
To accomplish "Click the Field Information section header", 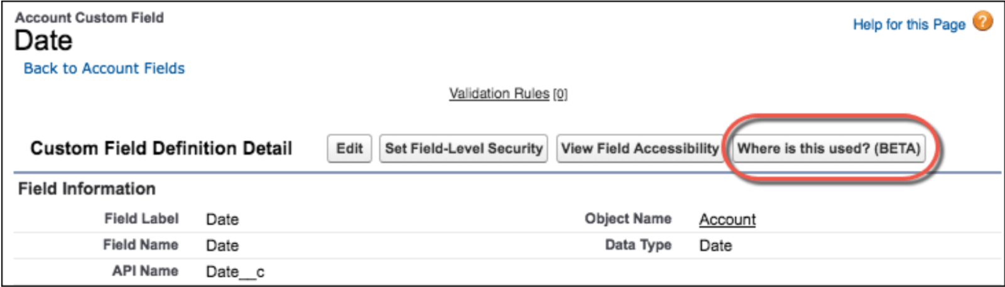I will (87, 188).
